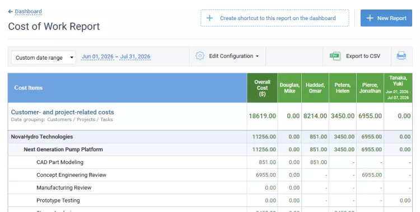
Task: Click the Cost of Work Report title
Action: pos(54,26)
